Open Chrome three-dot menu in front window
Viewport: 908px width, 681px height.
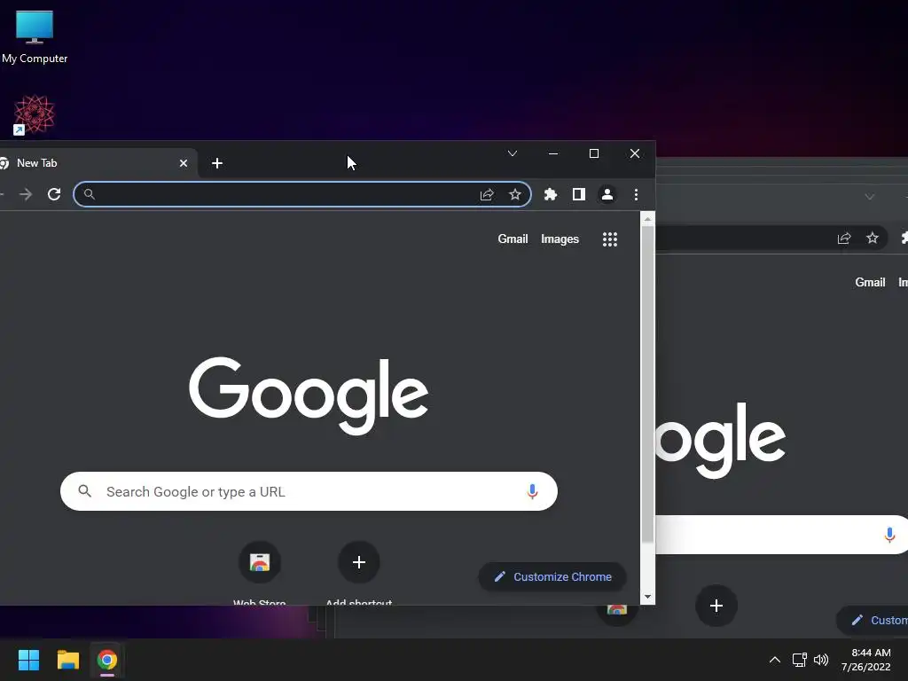point(636,194)
